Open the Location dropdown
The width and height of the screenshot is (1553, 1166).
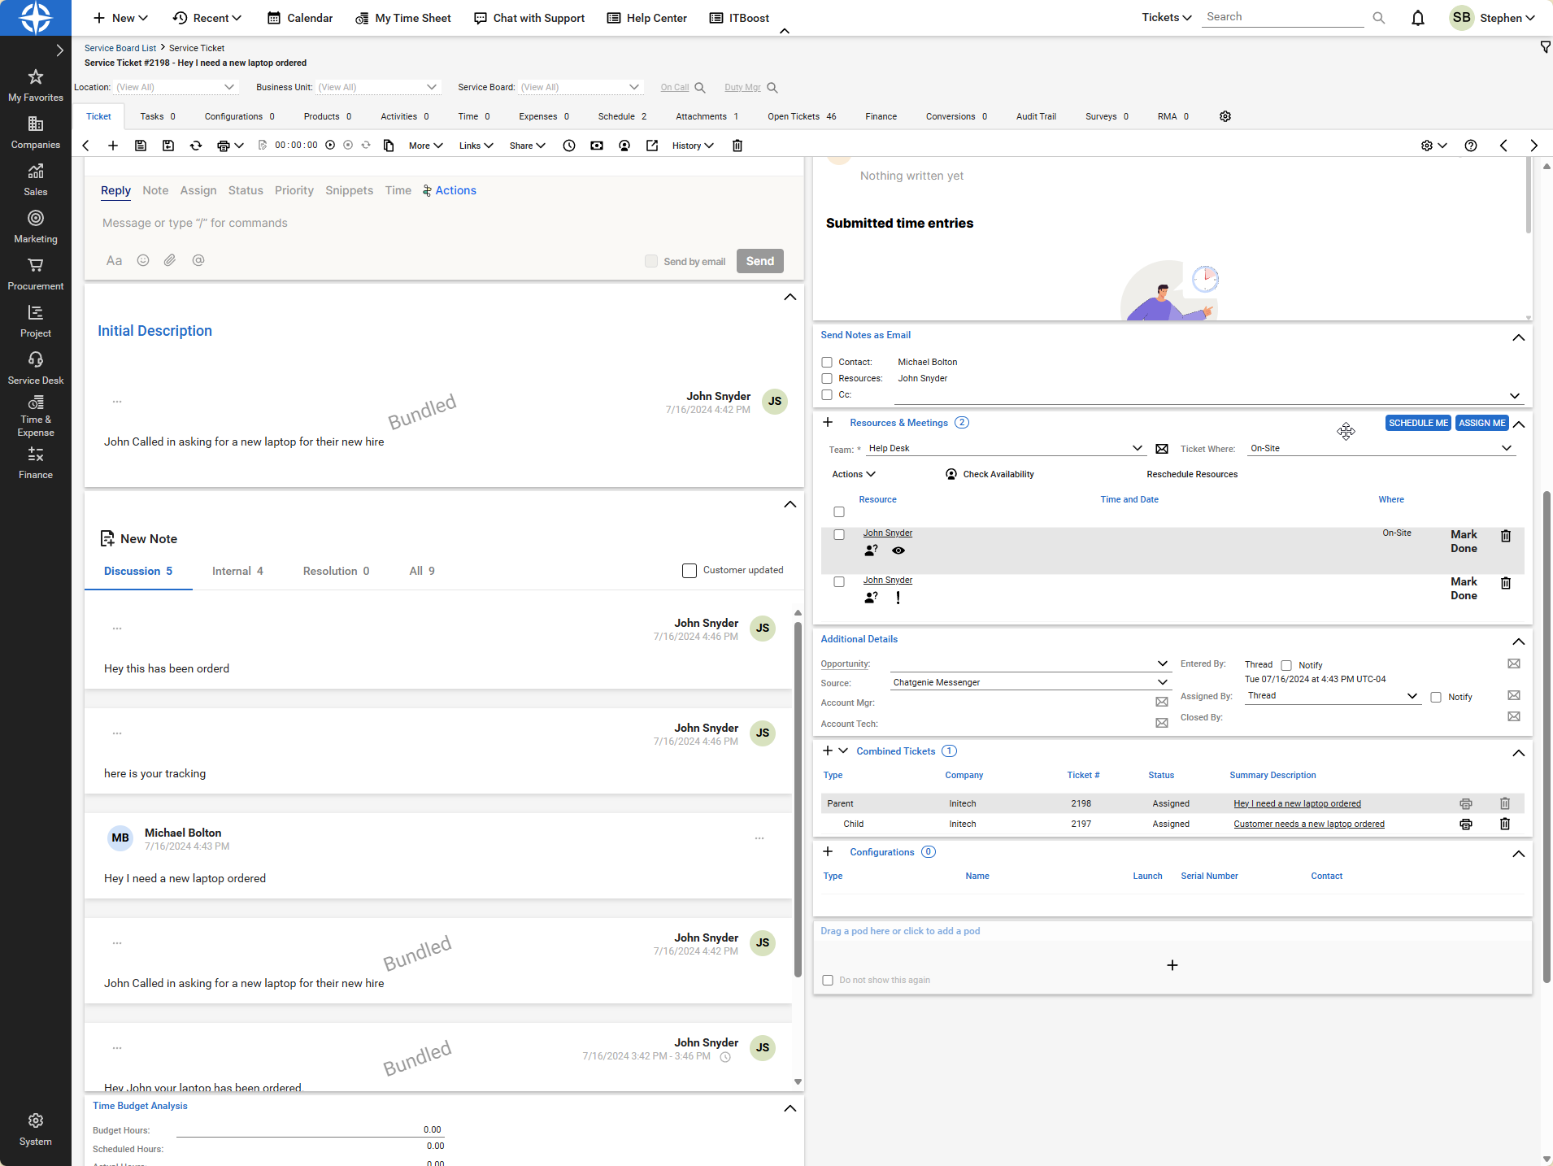[x=175, y=87]
